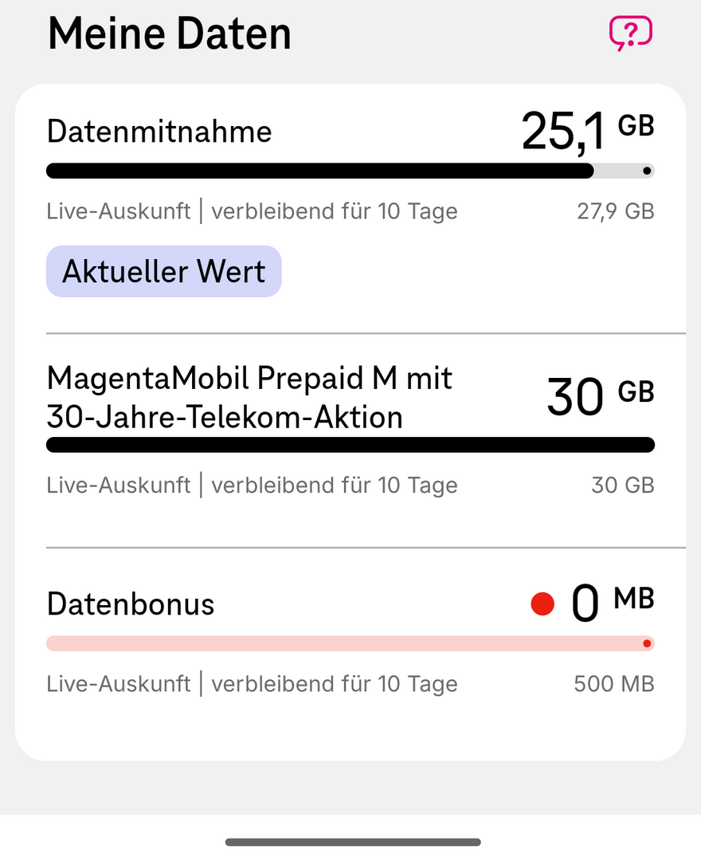Click the MagentaMobil Prepaid M progress bar
The height and width of the screenshot is (861, 701).
(x=350, y=445)
